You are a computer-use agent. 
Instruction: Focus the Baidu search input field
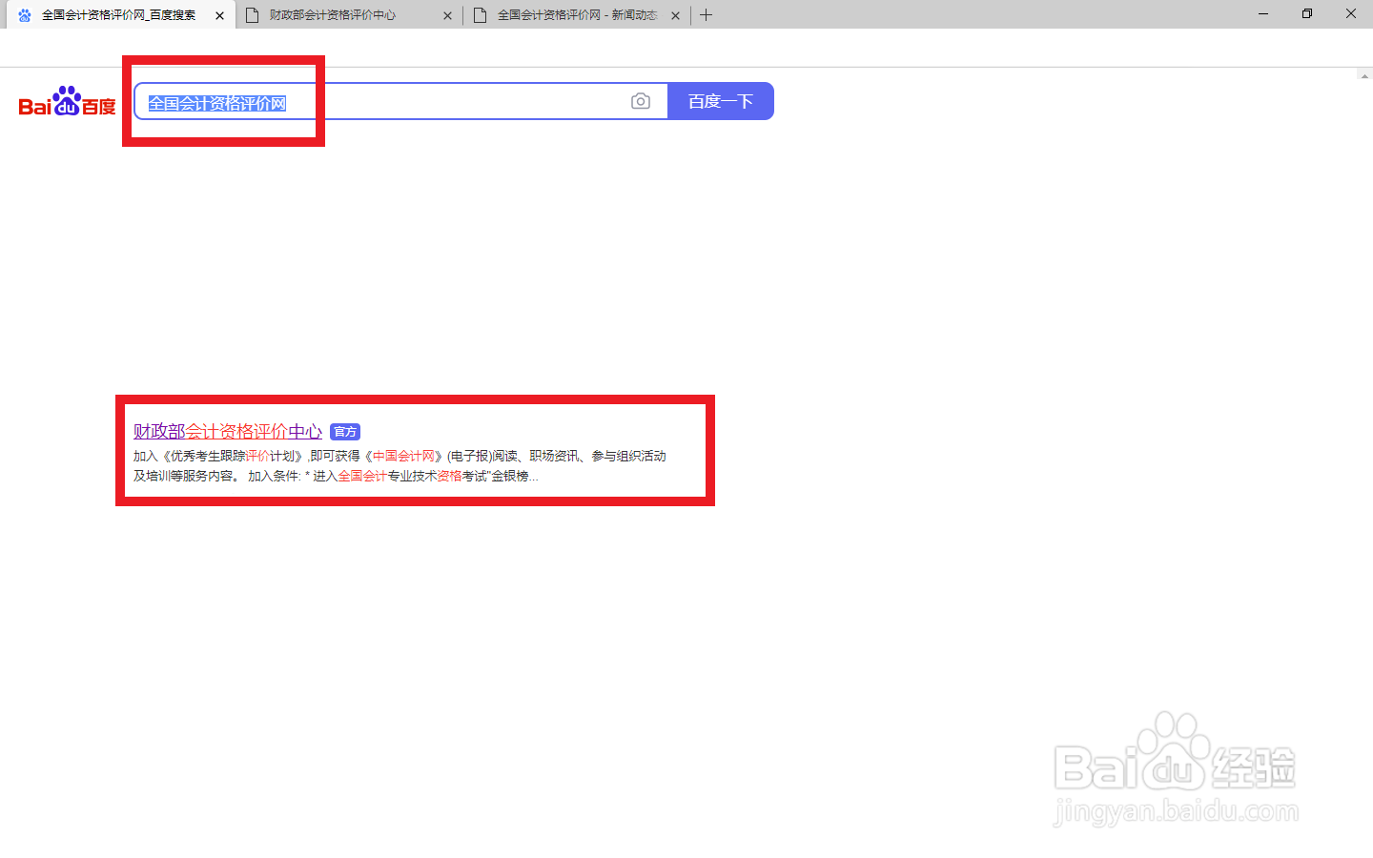pos(400,101)
